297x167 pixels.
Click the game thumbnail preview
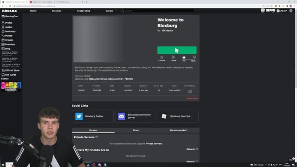pyautogui.click(x=98, y=39)
